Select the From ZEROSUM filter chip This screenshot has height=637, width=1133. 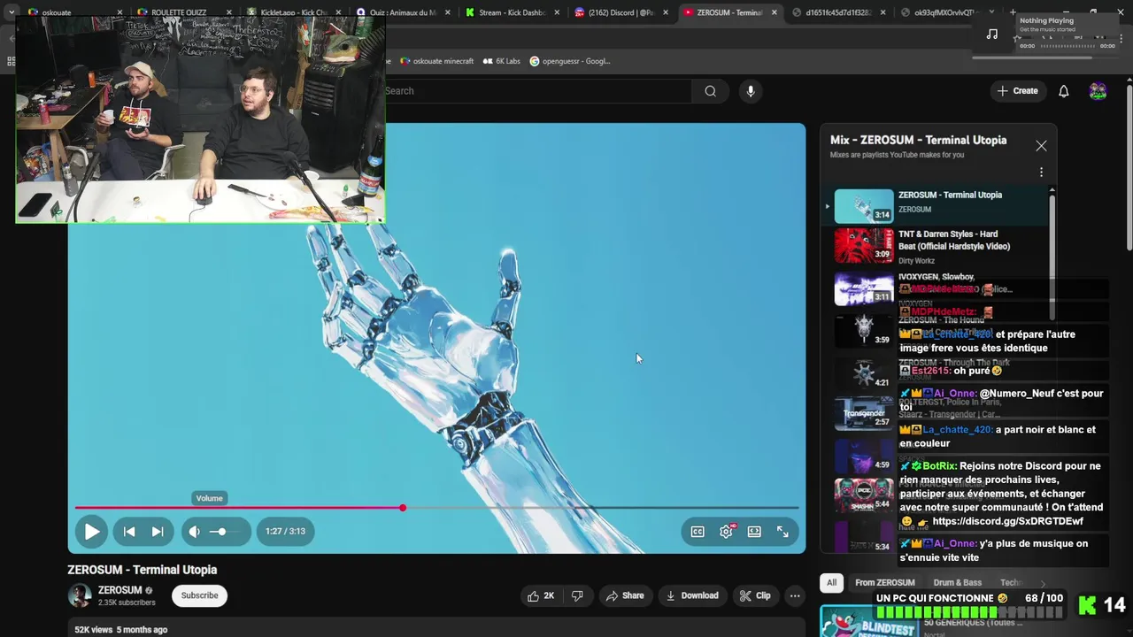click(884, 583)
